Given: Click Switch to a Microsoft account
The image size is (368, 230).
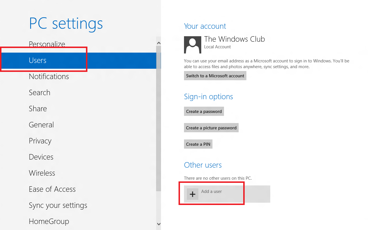Looking at the screenshot, I should (215, 76).
